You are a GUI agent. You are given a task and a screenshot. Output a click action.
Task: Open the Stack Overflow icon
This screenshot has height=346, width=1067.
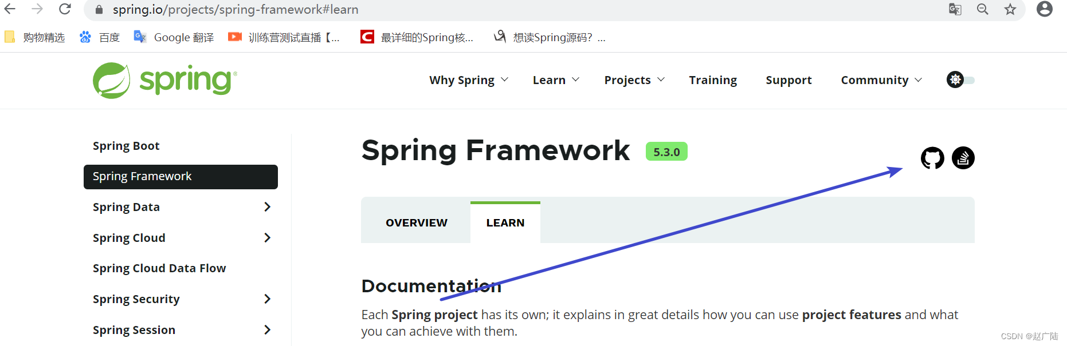point(963,158)
